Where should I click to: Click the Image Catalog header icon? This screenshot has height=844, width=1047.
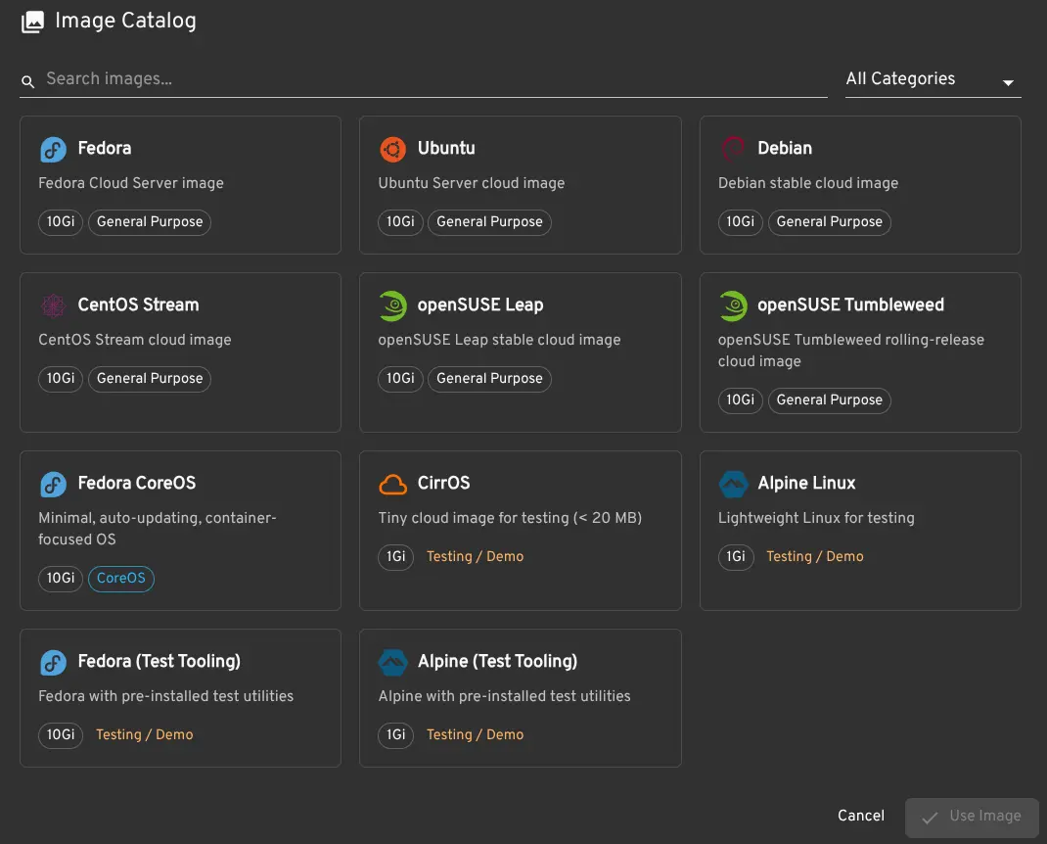click(32, 22)
